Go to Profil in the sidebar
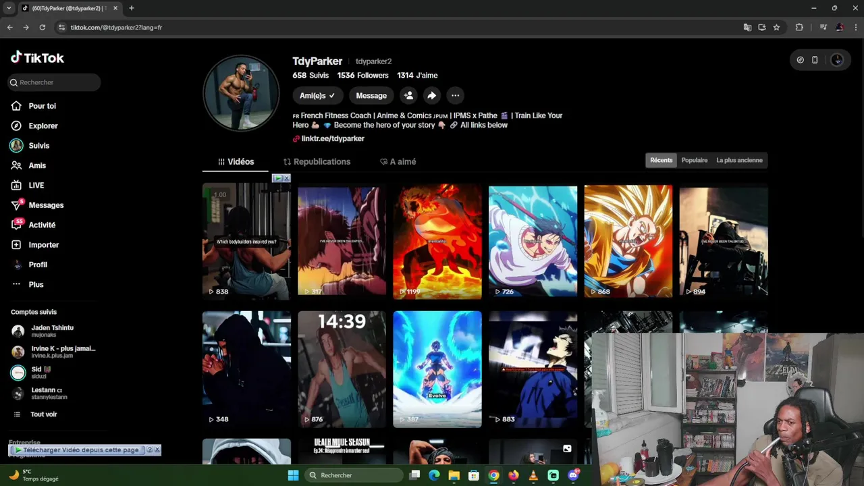864x486 pixels. [38, 265]
